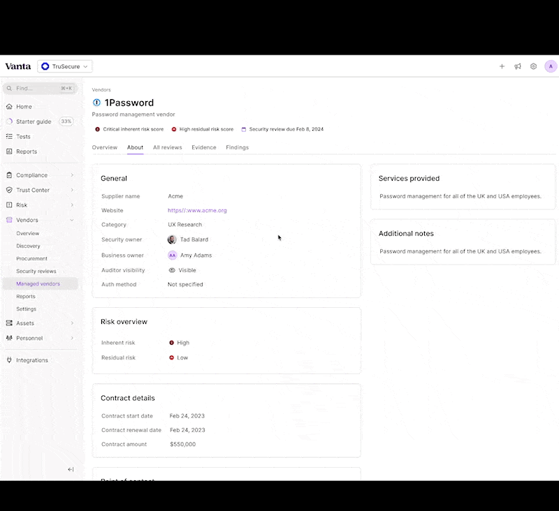The height and width of the screenshot is (511, 559).
Task: Click the calendar icon by review date
Action: pos(244,129)
